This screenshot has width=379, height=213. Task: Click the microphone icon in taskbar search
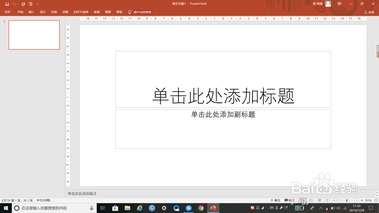92,208
